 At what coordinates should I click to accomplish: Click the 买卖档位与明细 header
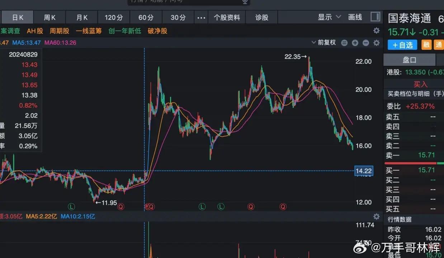click(x=416, y=94)
